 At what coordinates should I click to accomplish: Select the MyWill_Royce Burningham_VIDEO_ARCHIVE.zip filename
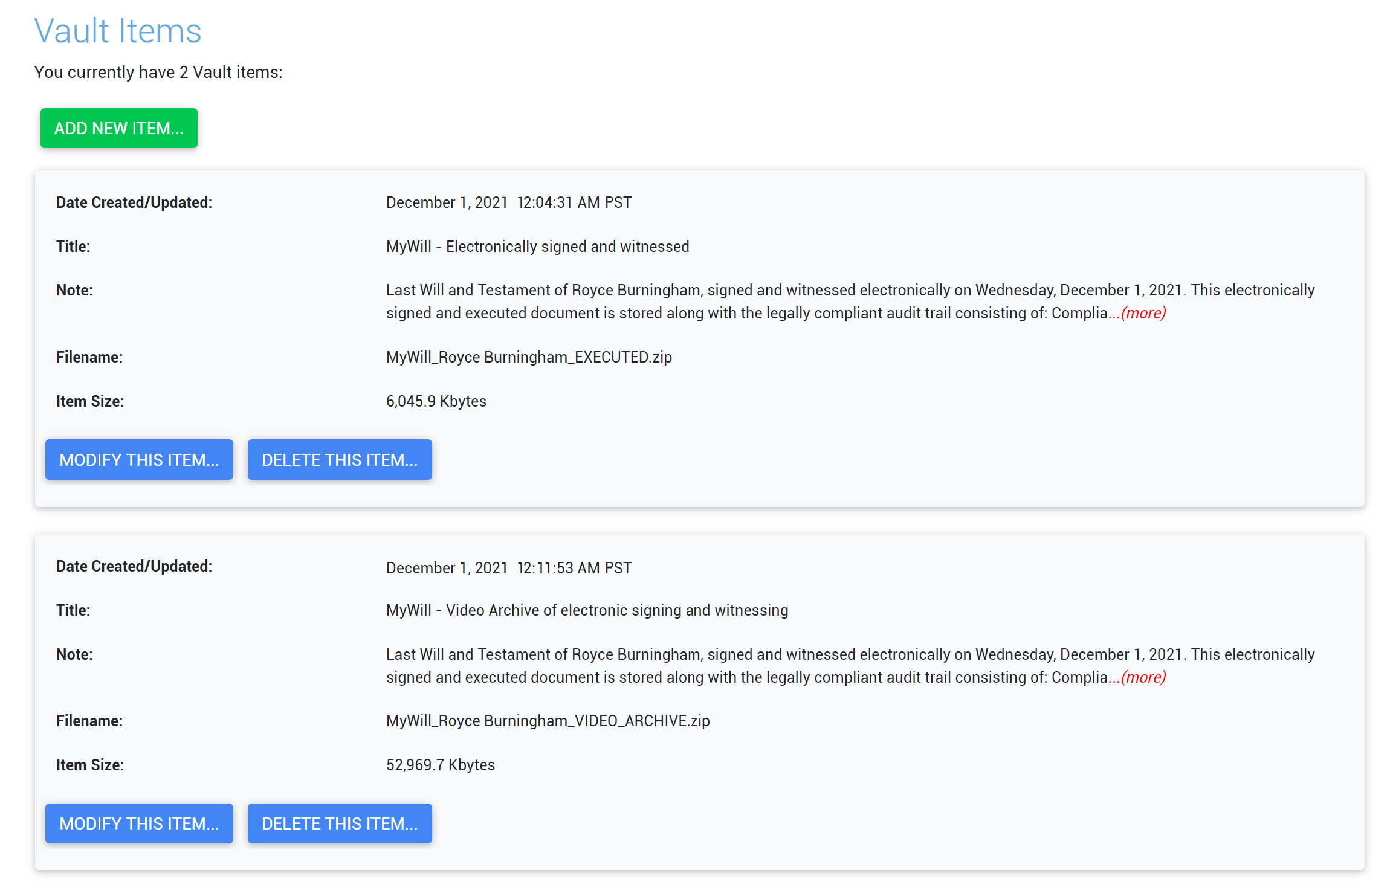pyautogui.click(x=548, y=721)
